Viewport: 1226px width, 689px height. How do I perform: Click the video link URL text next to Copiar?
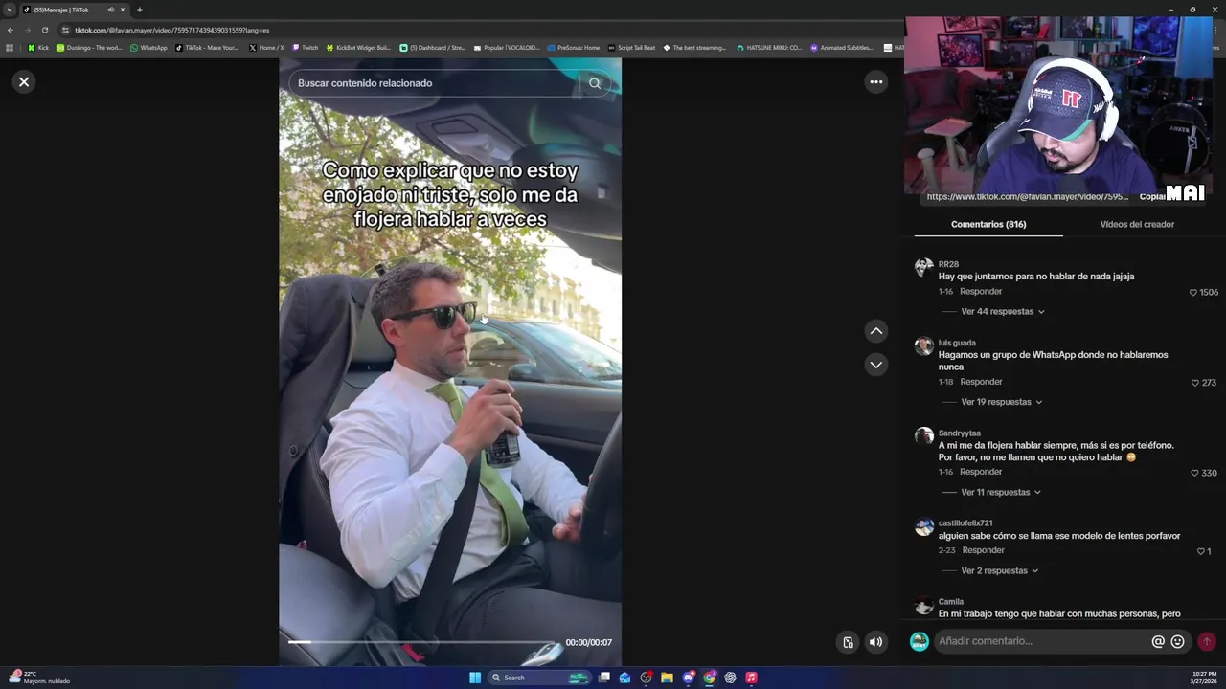pos(1027,197)
